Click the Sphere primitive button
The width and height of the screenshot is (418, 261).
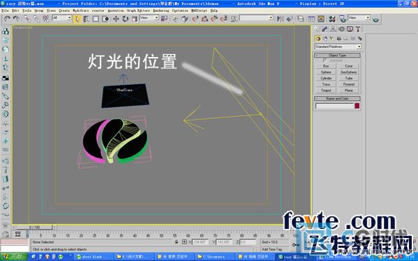pos(326,72)
